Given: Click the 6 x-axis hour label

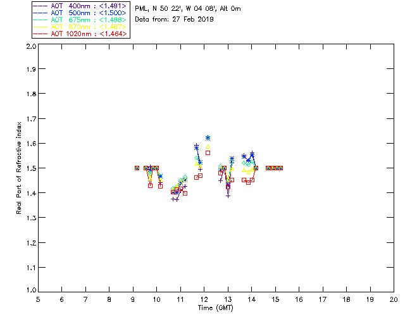Looking at the screenshot, I should click(x=62, y=299).
